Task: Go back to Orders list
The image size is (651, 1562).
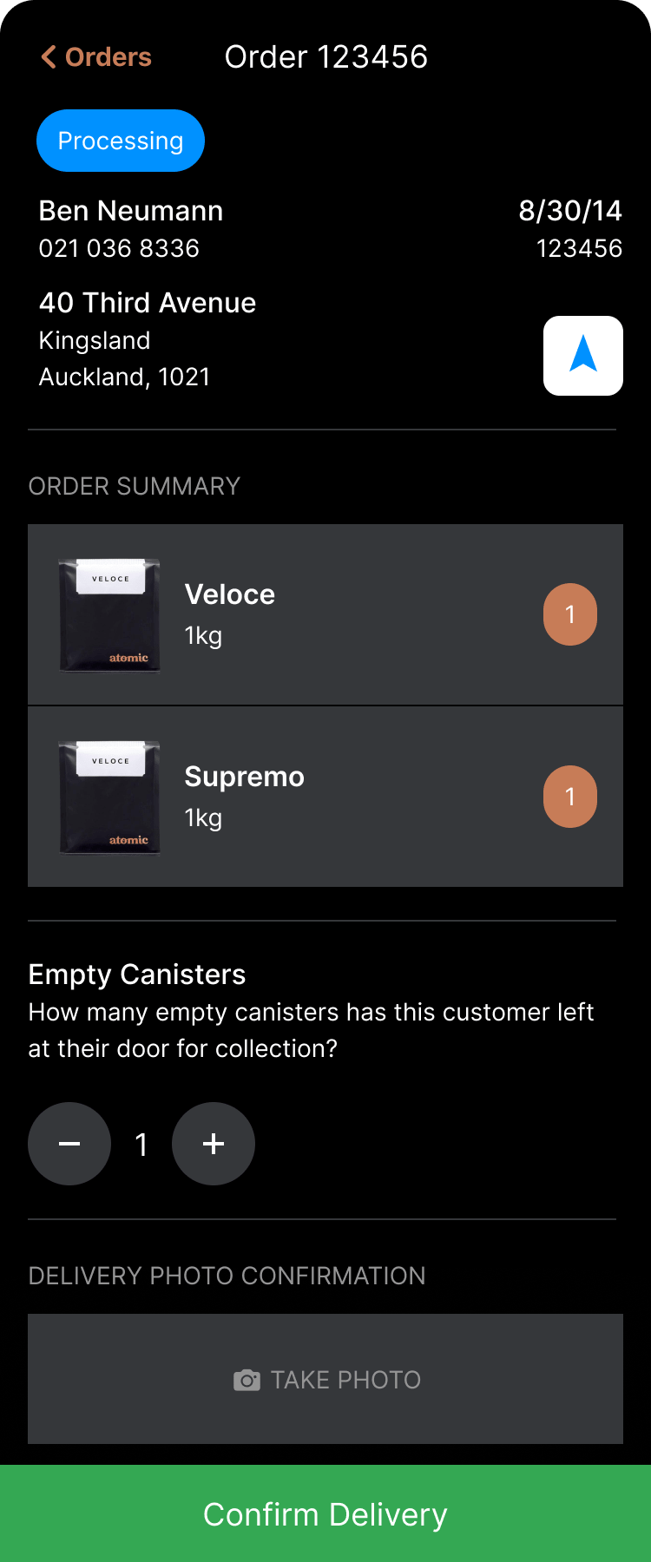Action: coord(96,57)
